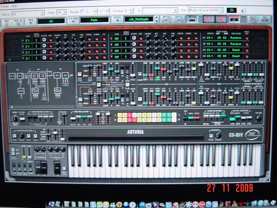
Task: Click the J.M_ThinDepth preset name display
Action: tap(139, 19)
